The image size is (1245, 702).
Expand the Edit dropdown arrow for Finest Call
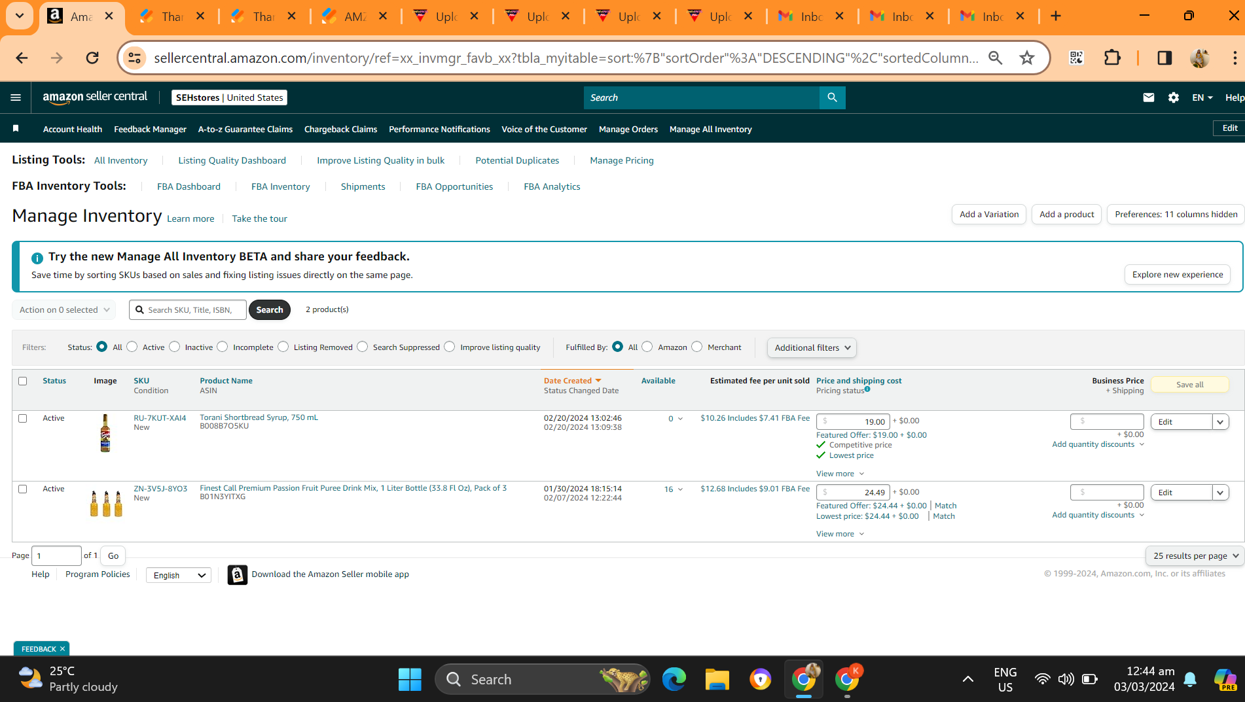[x=1220, y=493]
